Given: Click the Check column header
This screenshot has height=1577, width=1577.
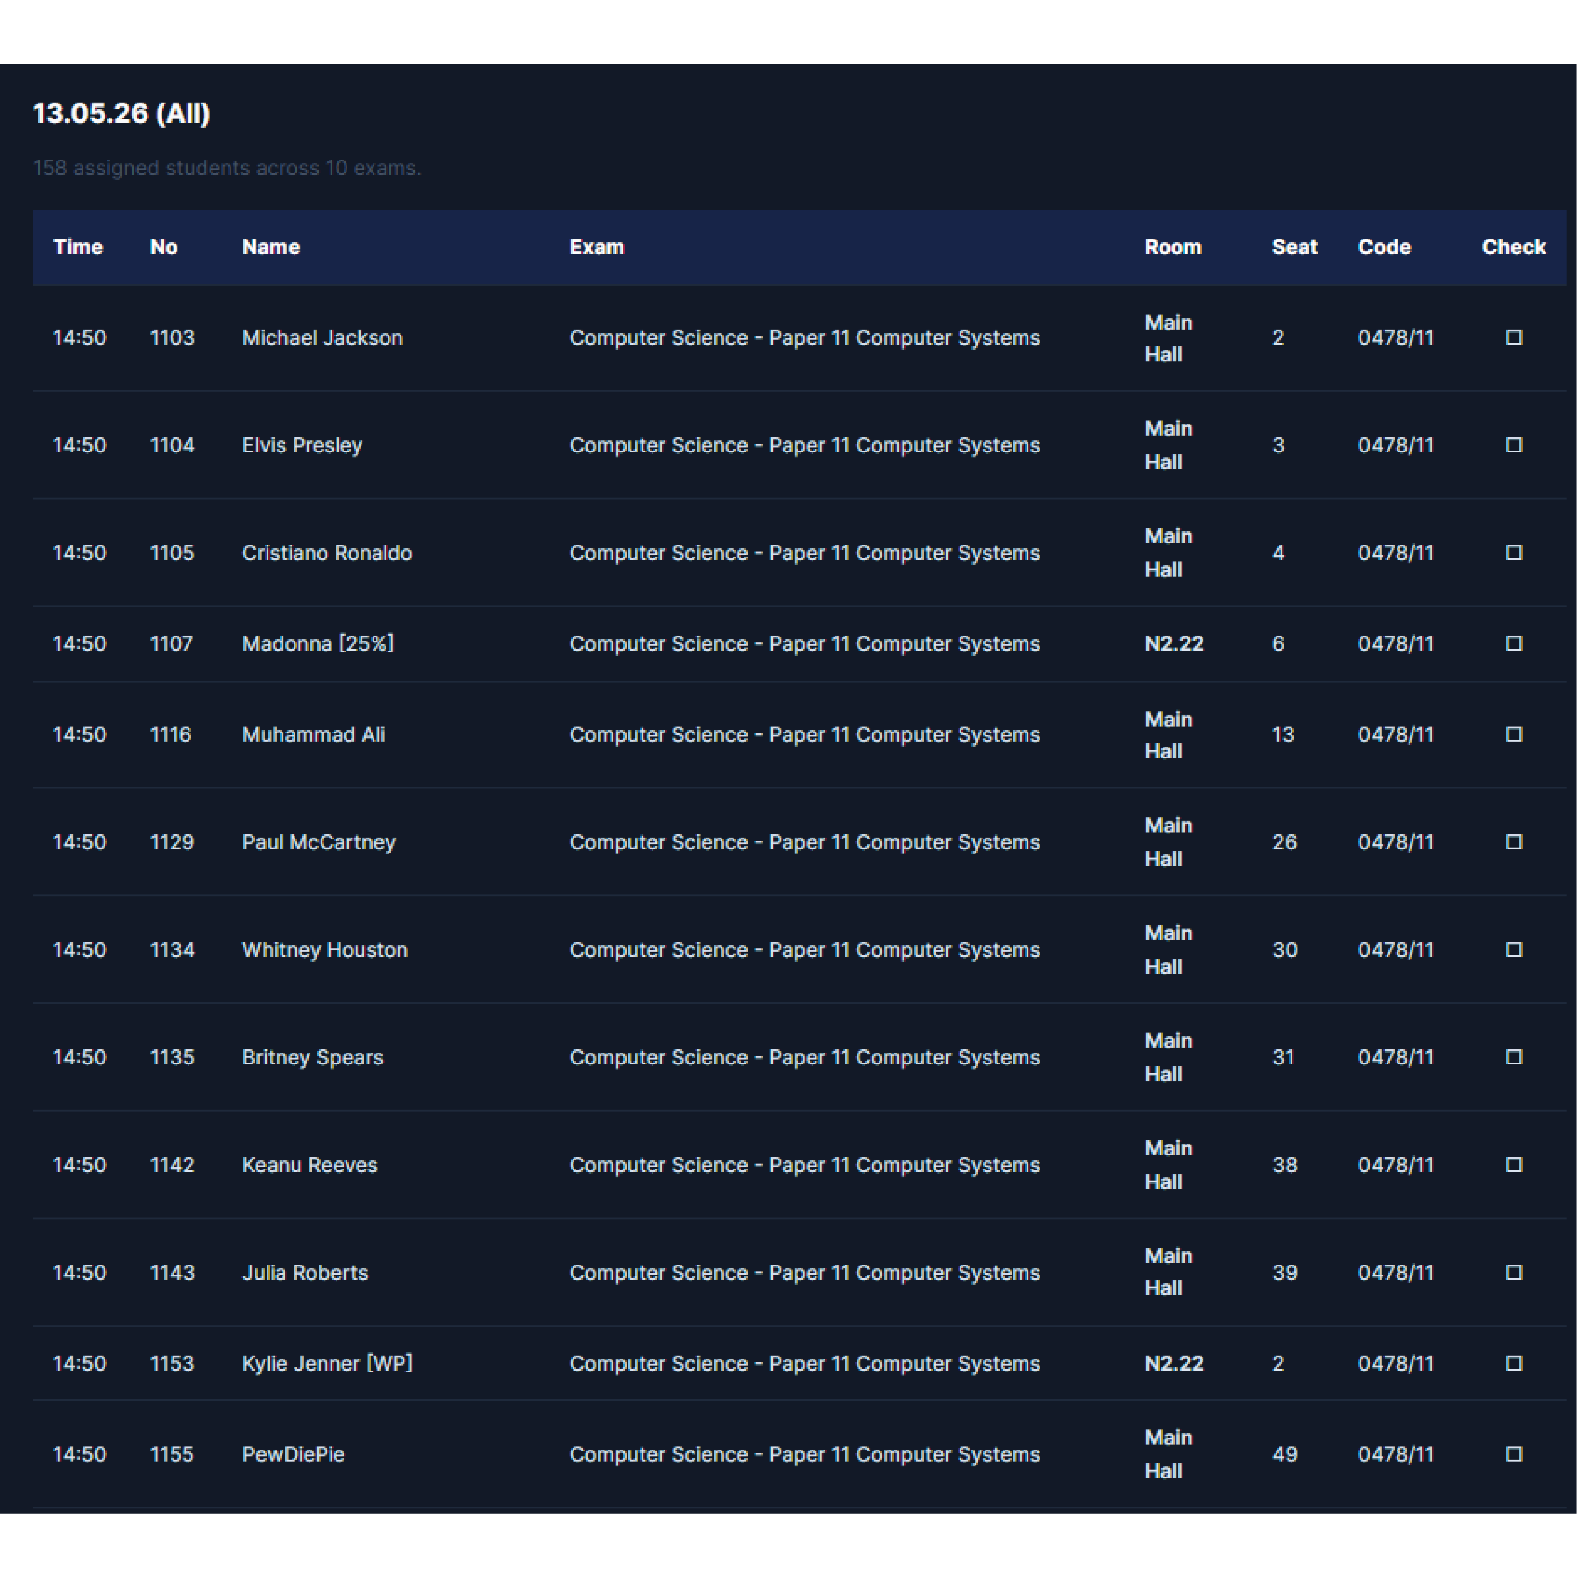Looking at the screenshot, I should click(1513, 246).
